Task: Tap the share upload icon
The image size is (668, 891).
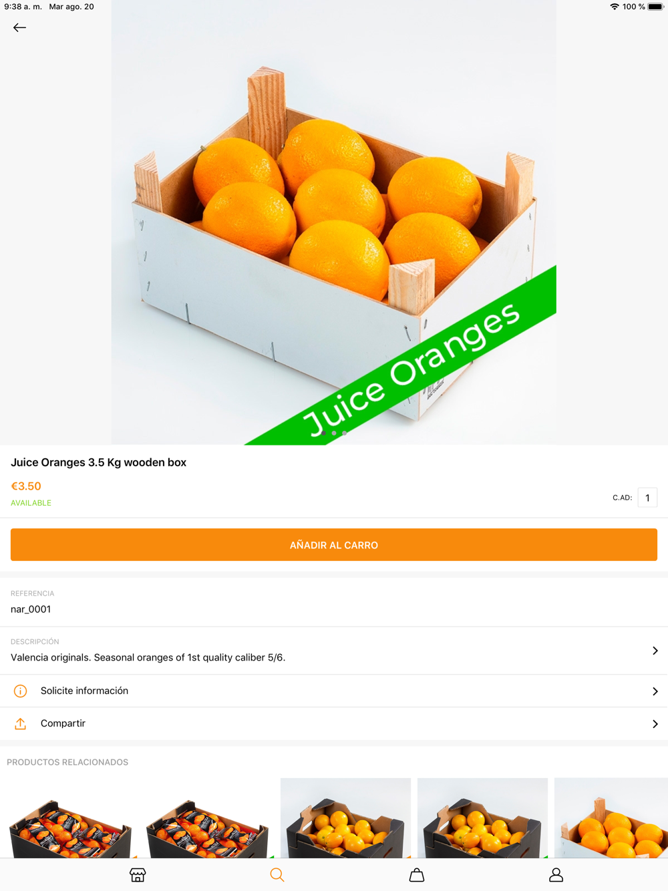Action: tap(21, 724)
